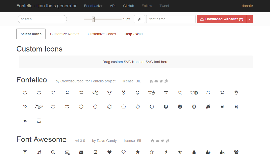The width and height of the screenshot is (270, 155).
Task: Select the magnifier search icon in Font Awesome
Action: [x=53, y=152]
